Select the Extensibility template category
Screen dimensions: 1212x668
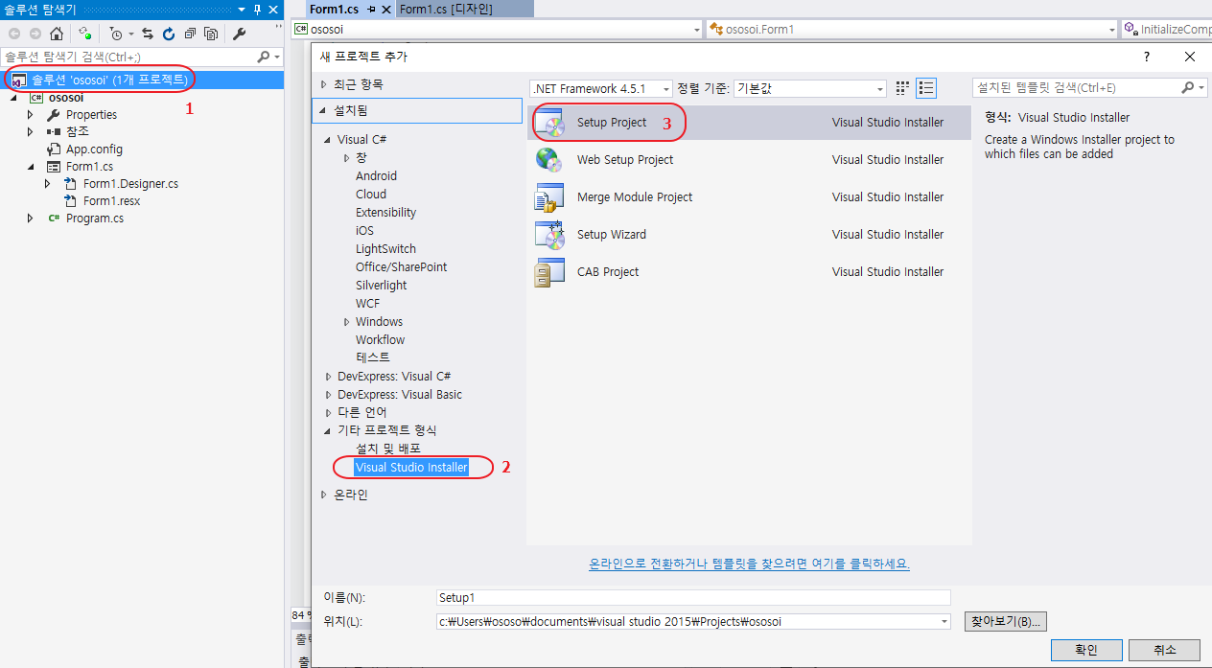tap(385, 213)
